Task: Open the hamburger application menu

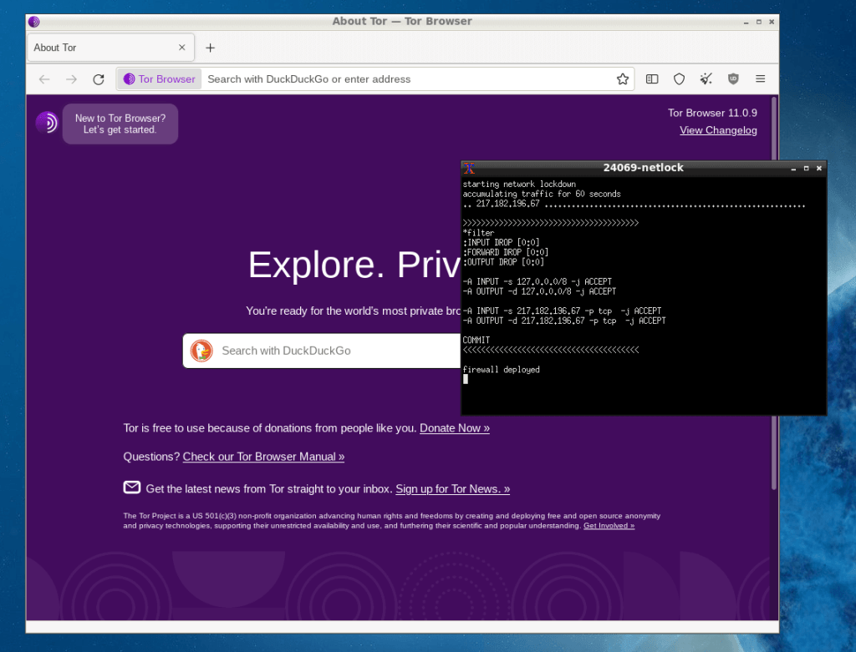Action: (760, 79)
